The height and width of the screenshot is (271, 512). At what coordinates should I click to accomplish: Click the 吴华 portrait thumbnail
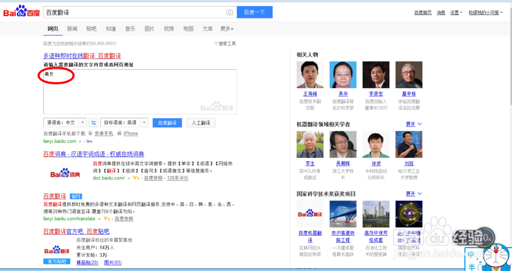coord(343,75)
